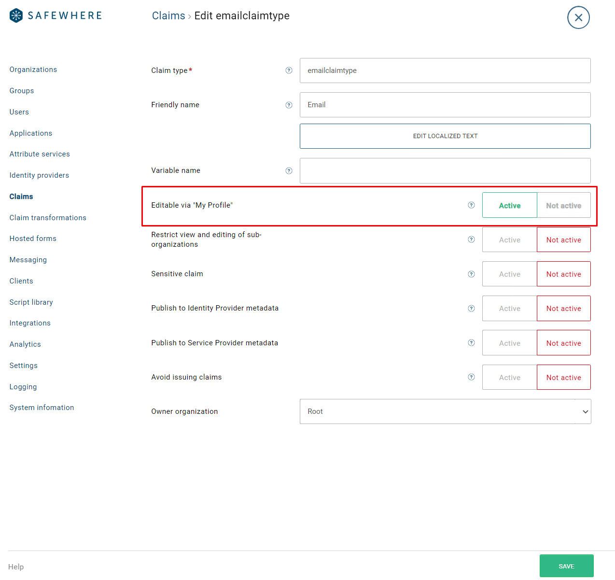Enable Active for Sensitive claim
Screen dimensions: 615x580
(x=509, y=274)
